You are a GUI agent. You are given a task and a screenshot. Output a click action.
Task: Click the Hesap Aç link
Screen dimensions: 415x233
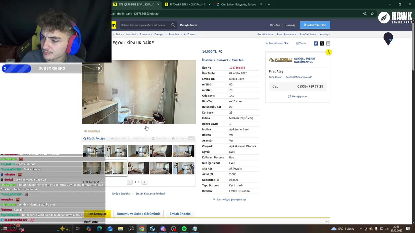tap(290, 25)
